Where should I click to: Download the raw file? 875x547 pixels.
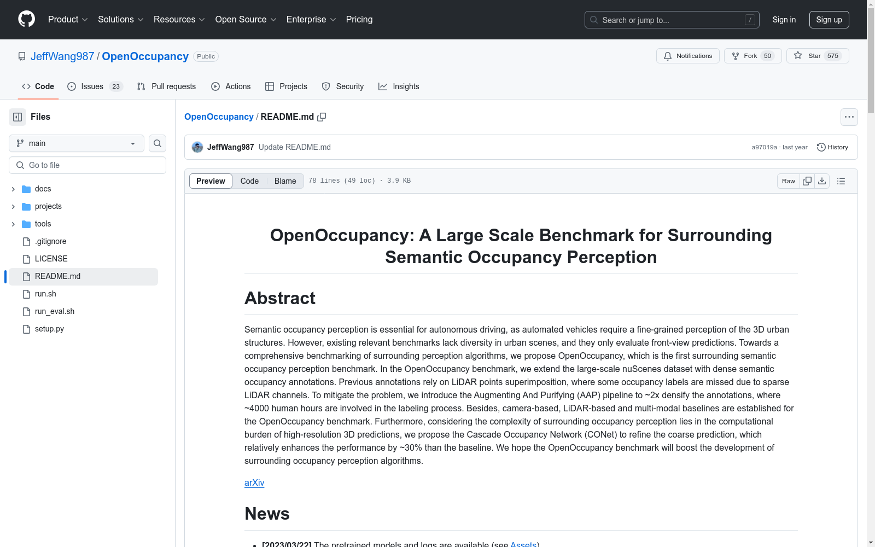(822, 181)
